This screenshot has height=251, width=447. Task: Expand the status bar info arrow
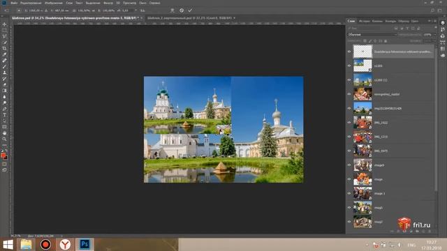pos(61,236)
